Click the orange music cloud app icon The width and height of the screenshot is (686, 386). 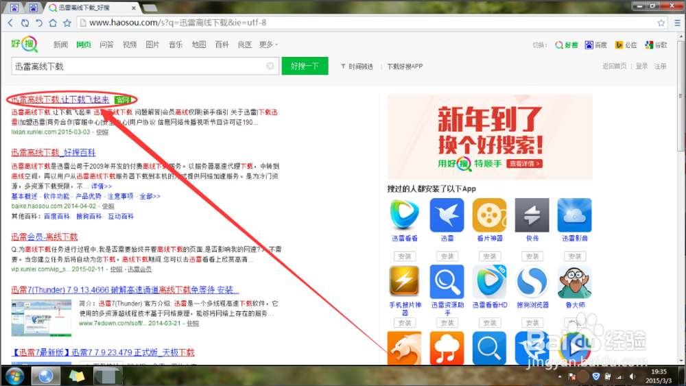447,348
